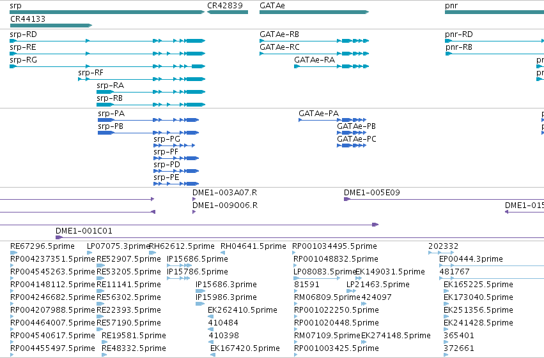544x358 pixels.
Task: Click the CR42839 gene feature
Action: (228, 12)
